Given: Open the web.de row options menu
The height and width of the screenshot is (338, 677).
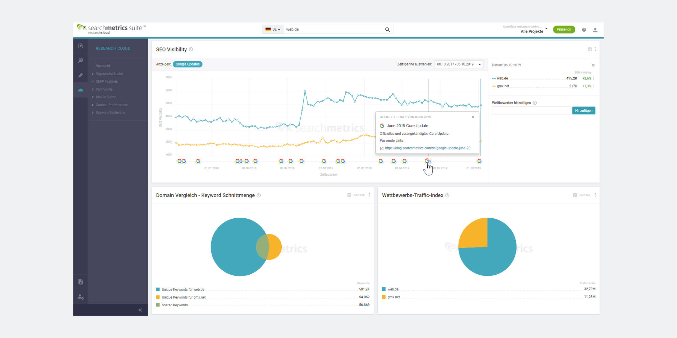Looking at the screenshot, I should click(593, 78).
